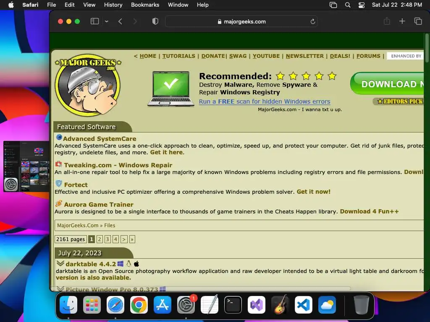Reload the page with the refresh icon
This screenshot has height=322, width=430.
pyautogui.click(x=312, y=21)
